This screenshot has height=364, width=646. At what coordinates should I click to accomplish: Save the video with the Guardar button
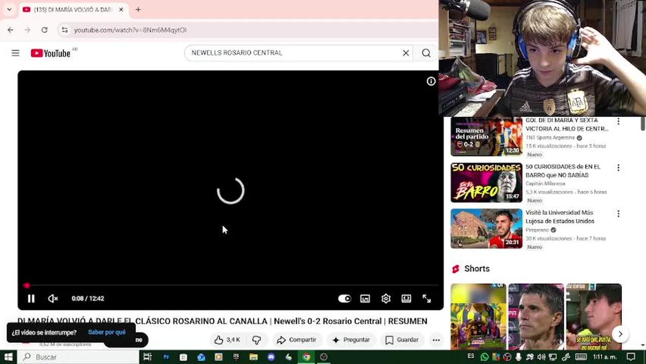point(402,340)
